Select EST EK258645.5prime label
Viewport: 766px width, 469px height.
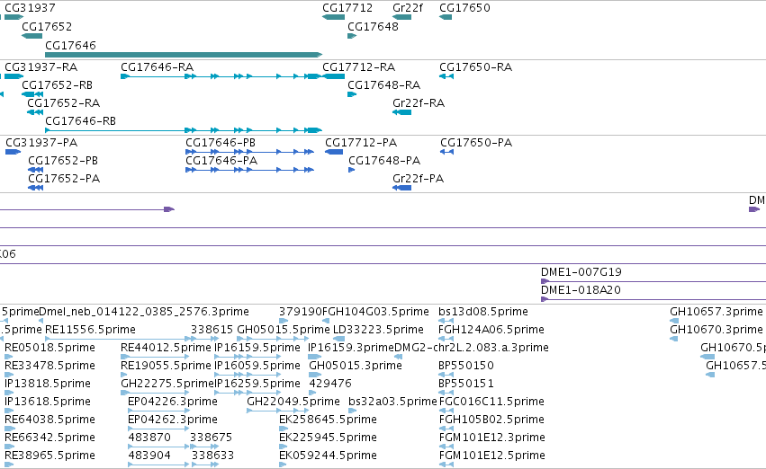(328, 420)
